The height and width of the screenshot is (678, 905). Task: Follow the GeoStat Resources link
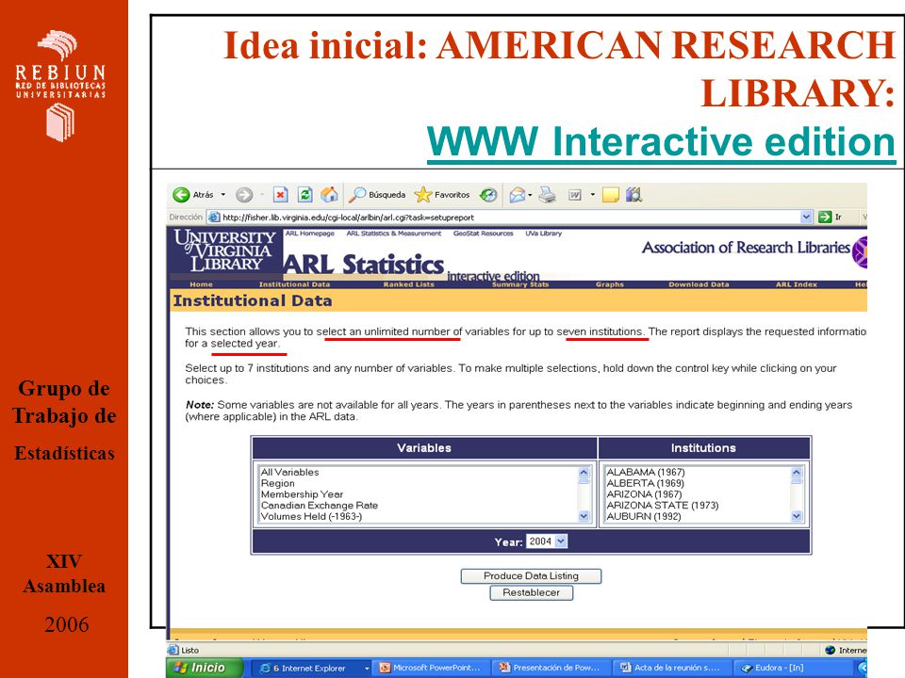[483, 234]
